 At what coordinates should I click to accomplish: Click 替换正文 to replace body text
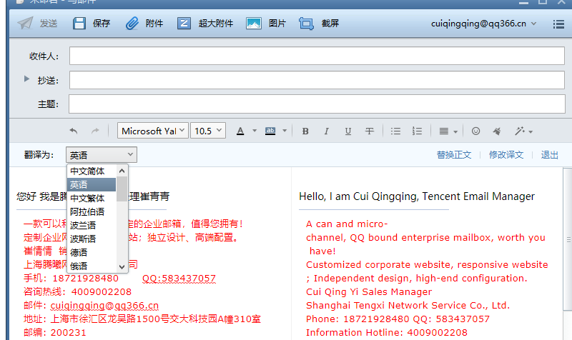pyautogui.click(x=454, y=155)
